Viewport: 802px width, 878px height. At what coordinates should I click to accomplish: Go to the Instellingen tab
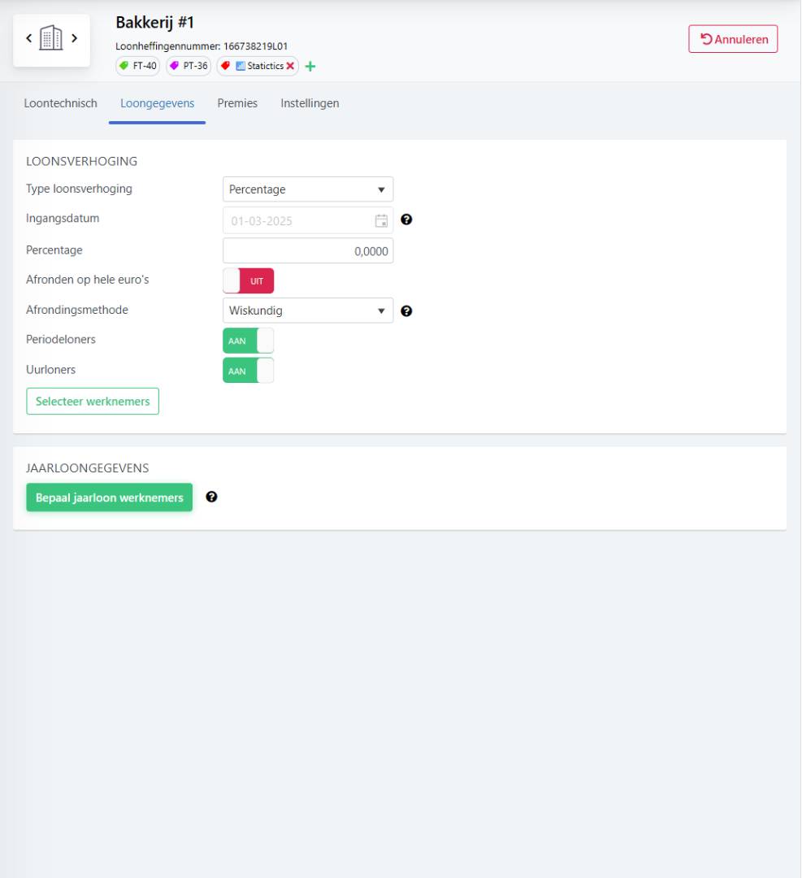click(310, 103)
